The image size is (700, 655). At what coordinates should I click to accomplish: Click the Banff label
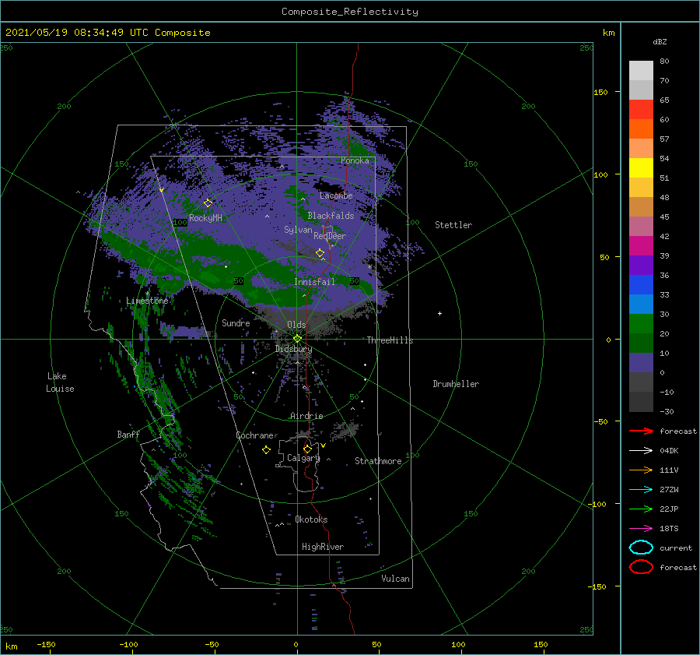pos(128,435)
